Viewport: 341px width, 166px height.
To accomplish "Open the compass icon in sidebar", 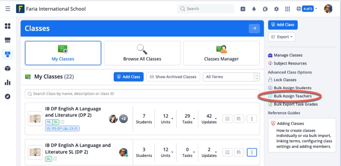I will coord(8,97).
